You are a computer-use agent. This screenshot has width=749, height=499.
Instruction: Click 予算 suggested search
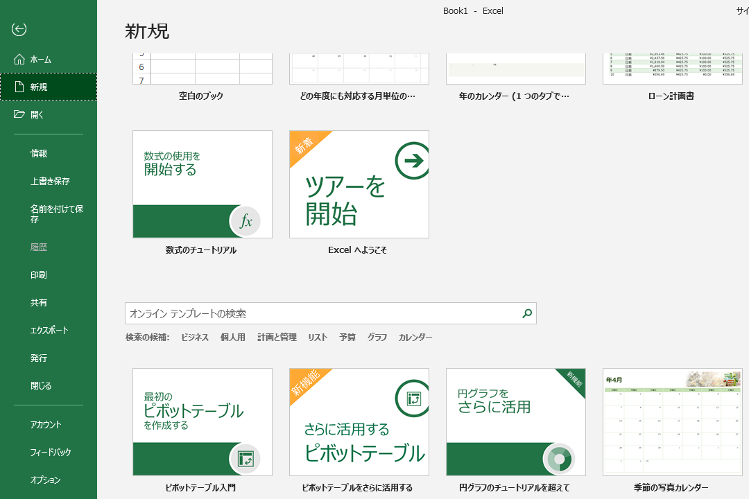point(347,337)
